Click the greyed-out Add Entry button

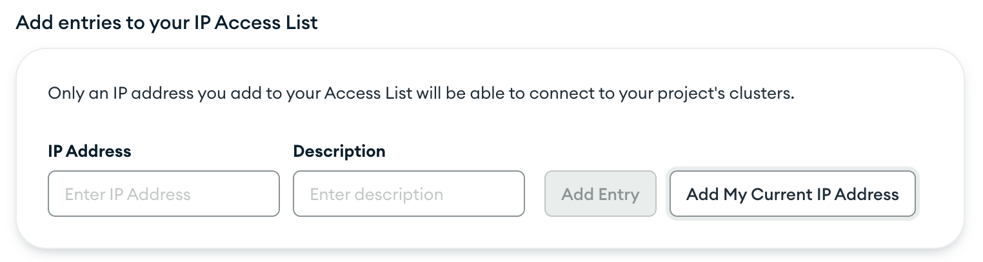click(600, 194)
